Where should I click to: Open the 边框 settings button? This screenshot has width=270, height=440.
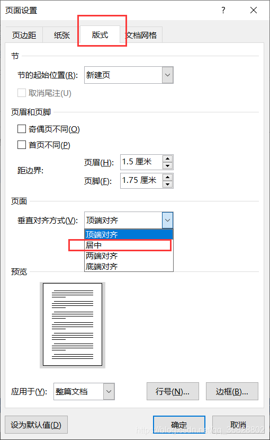tap(232, 391)
